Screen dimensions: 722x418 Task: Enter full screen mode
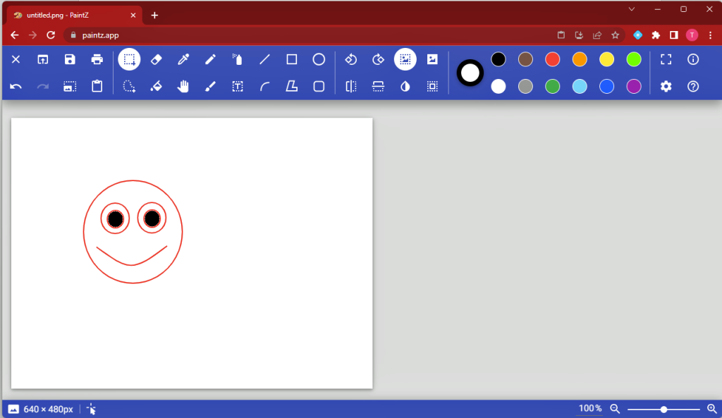[666, 59]
